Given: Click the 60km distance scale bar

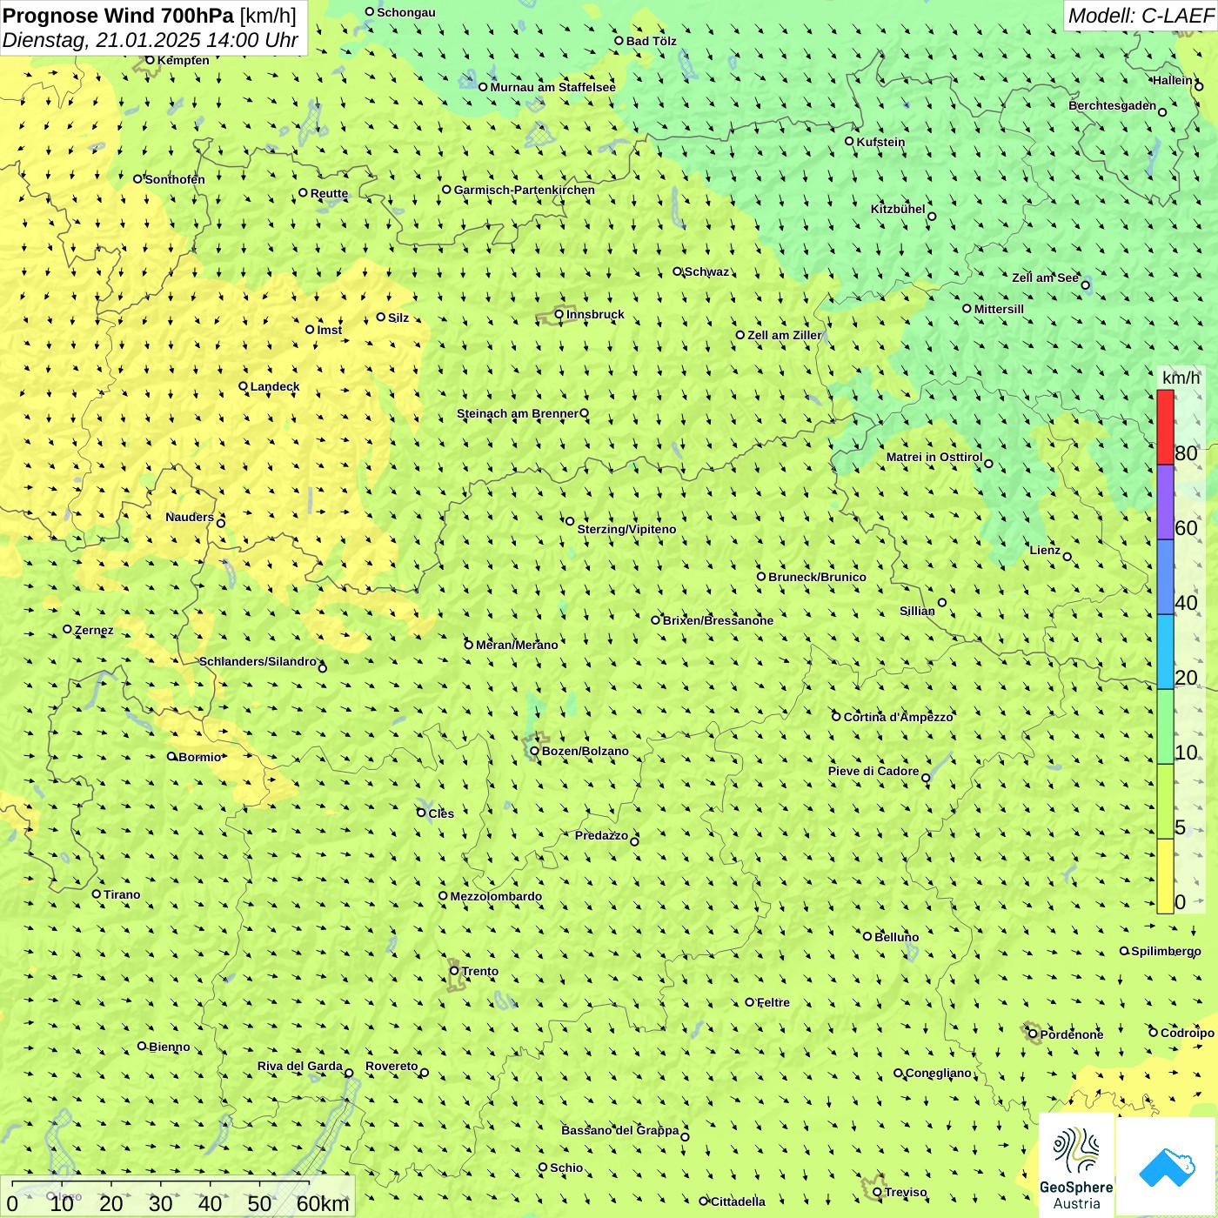Looking at the screenshot, I should [x=160, y=1182].
